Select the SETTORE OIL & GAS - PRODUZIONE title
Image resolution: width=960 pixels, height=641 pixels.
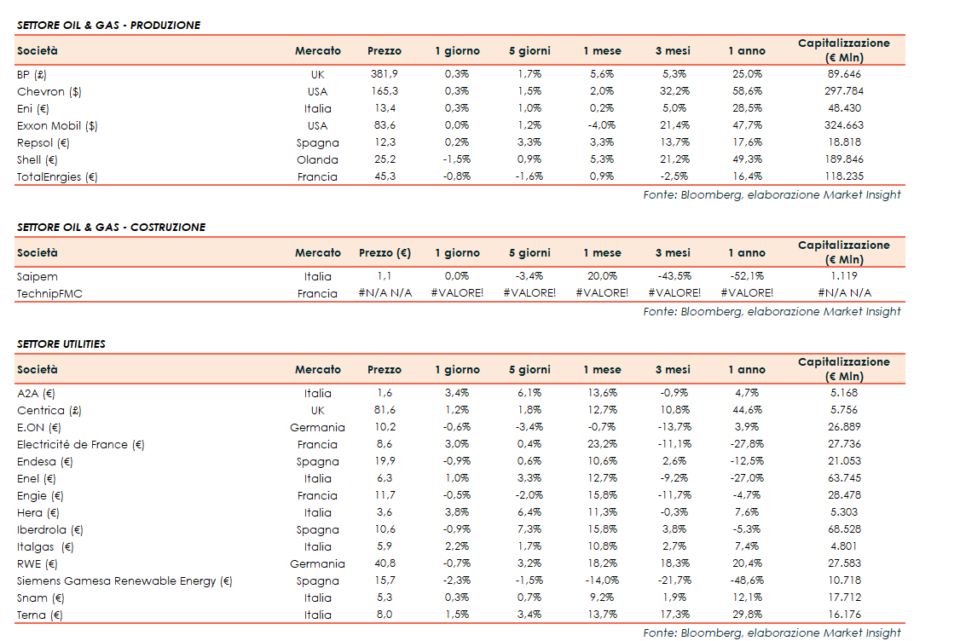pos(108,26)
